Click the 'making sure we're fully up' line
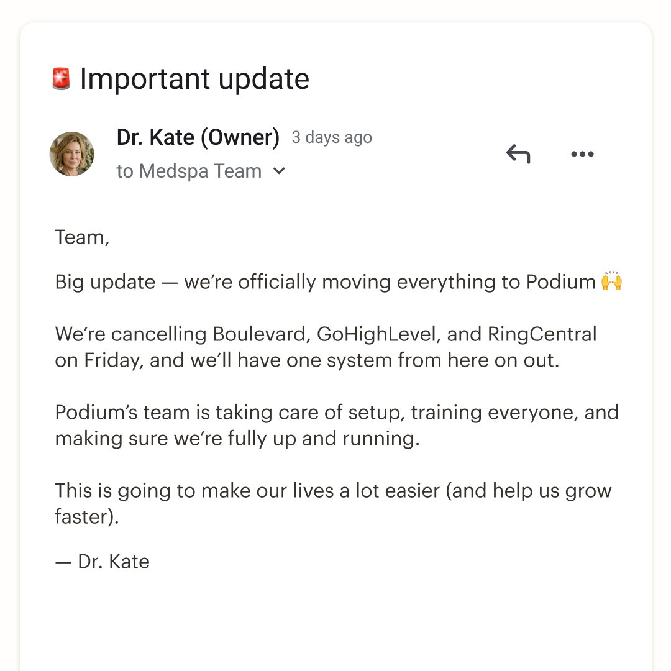 237,439
